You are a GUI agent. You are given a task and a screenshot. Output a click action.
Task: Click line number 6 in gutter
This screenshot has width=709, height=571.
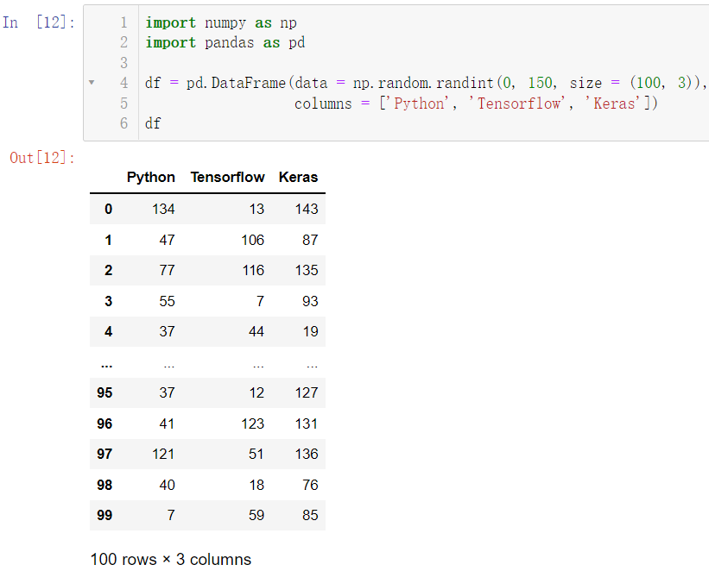[x=123, y=123]
